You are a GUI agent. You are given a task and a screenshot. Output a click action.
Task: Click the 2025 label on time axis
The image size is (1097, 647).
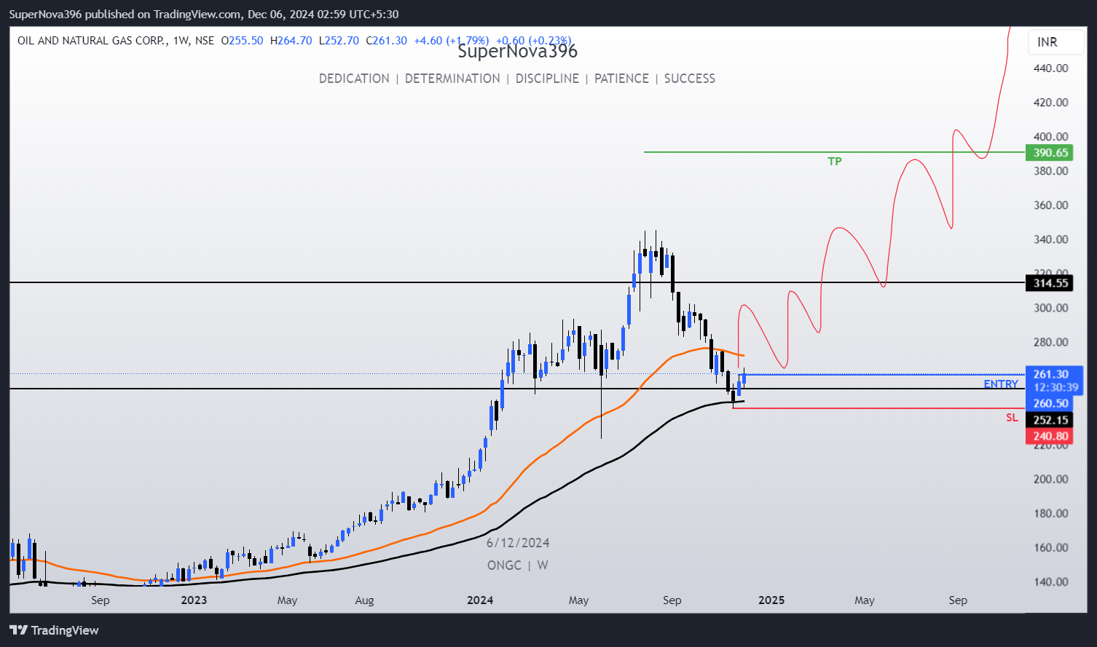771,600
